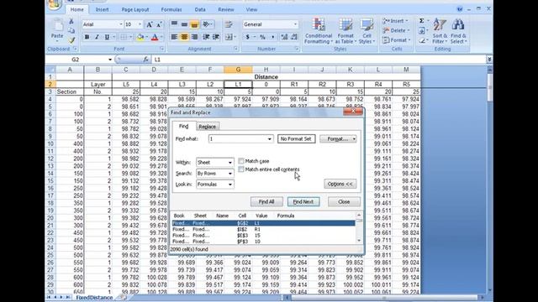This screenshot has width=538, height=302.
Task: Click the Insert Function fx icon
Action: pos(145,60)
